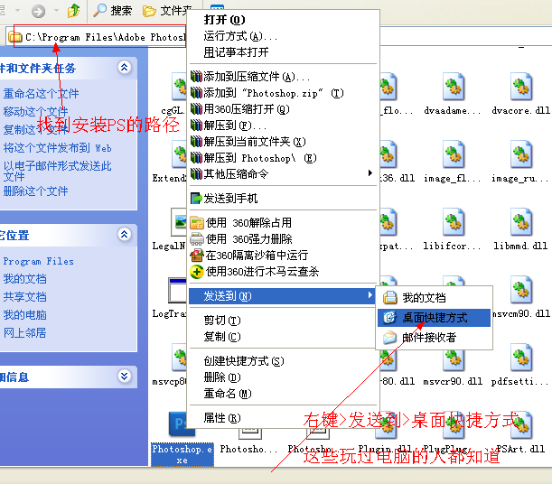Choose 发送到手机 menu entry
The image size is (552, 484).
click(284, 199)
